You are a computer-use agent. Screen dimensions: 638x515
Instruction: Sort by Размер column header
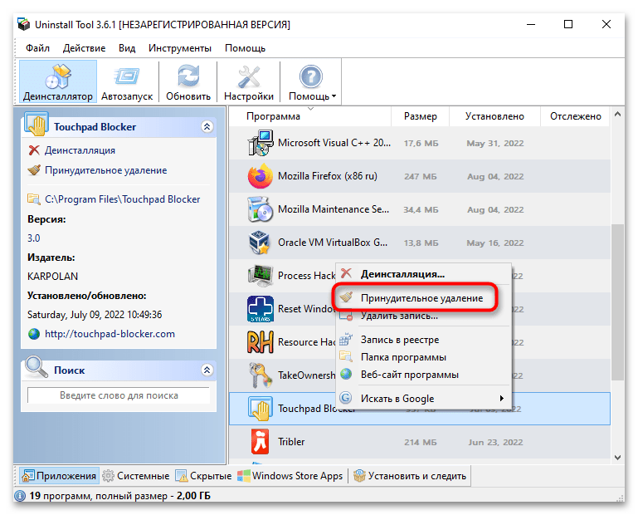click(420, 116)
